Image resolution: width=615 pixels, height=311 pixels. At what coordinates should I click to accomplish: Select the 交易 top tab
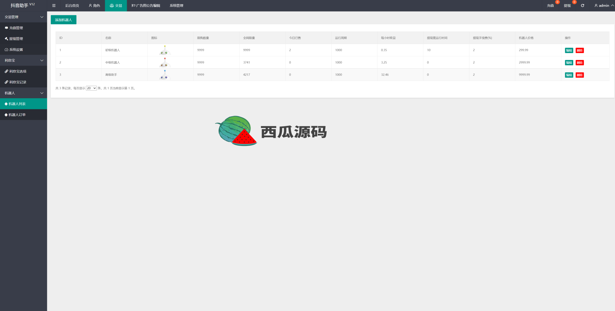[x=116, y=5]
